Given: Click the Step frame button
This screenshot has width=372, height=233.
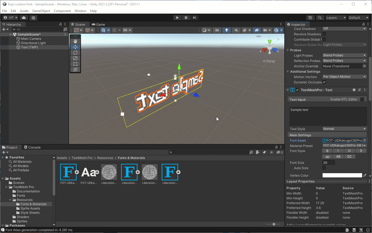Looking at the screenshot, I should (195, 18).
